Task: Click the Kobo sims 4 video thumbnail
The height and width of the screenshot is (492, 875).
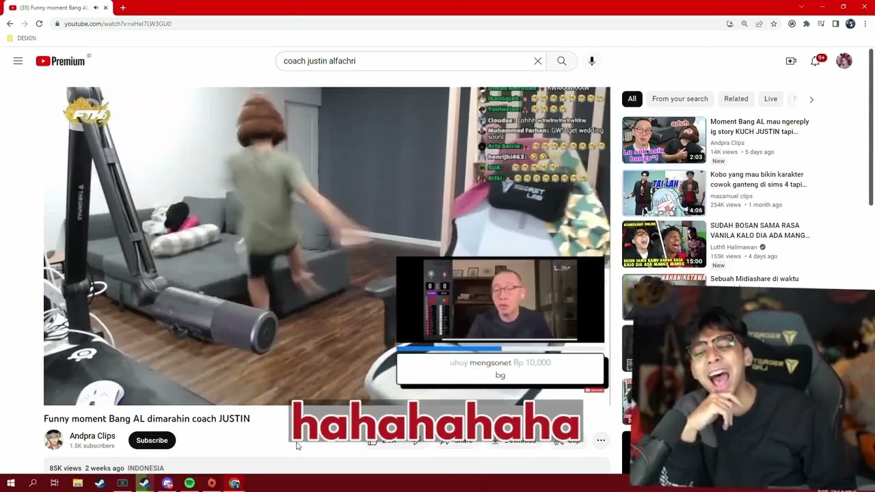Action: click(664, 193)
